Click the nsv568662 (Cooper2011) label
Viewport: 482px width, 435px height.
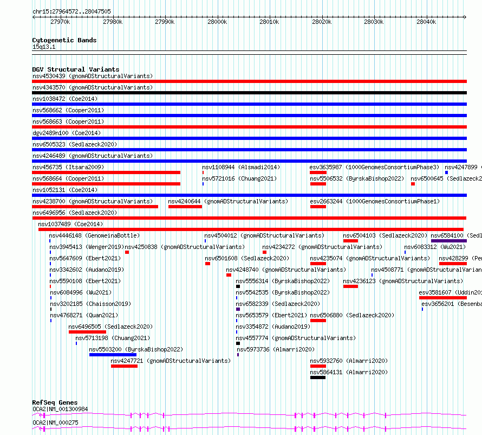tap(68, 110)
